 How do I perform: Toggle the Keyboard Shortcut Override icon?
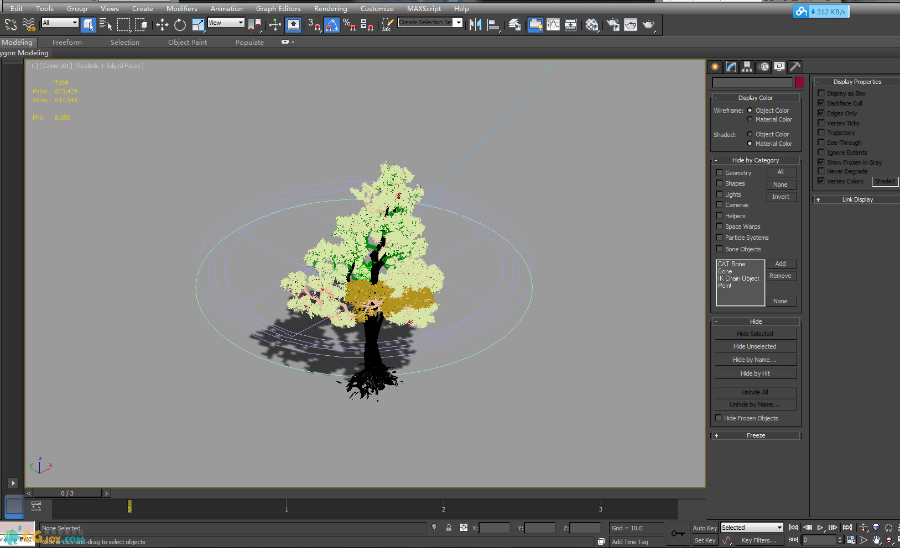(x=293, y=24)
